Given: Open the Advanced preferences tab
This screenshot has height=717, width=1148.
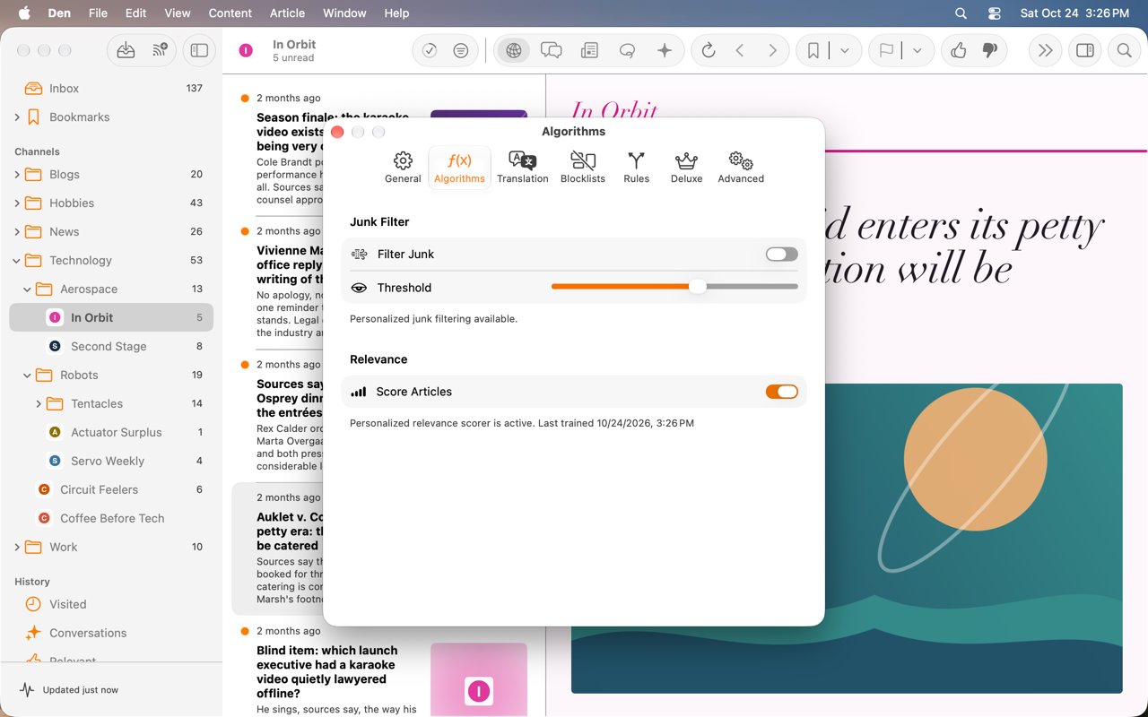Looking at the screenshot, I should point(741,168).
